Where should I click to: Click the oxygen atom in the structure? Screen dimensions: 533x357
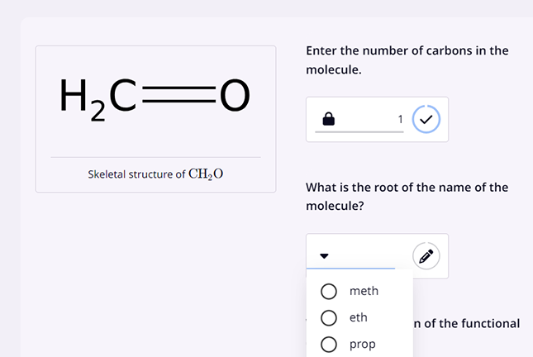234,97
